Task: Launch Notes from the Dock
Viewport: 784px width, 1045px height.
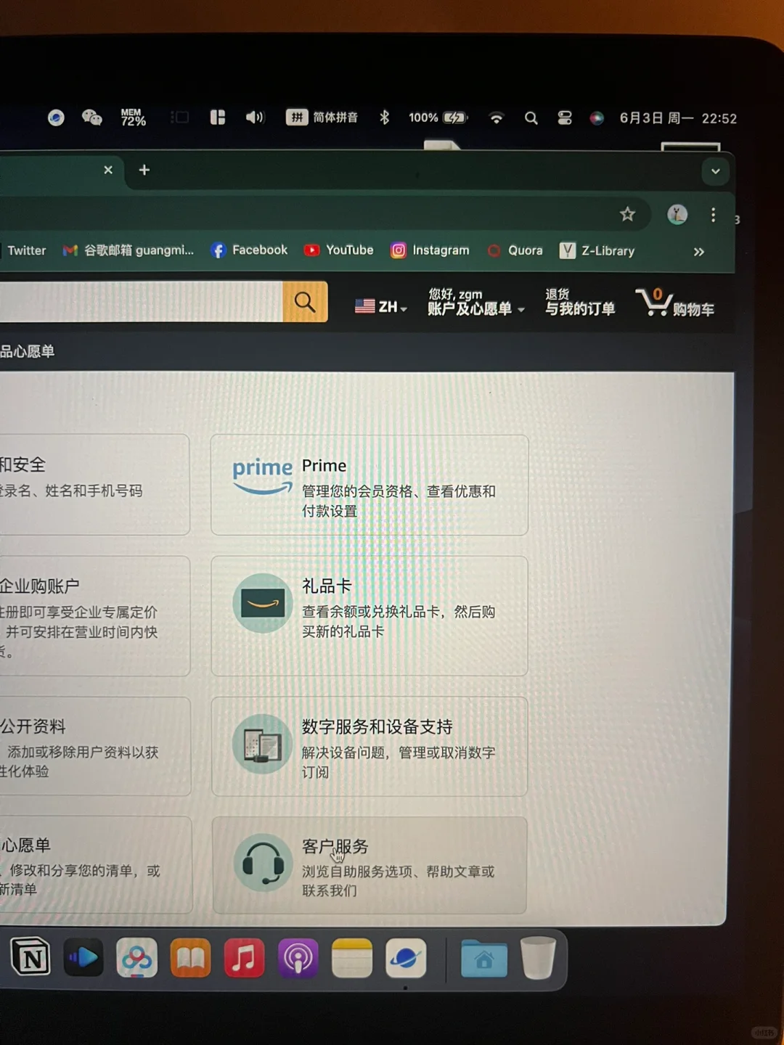Action: [352, 958]
